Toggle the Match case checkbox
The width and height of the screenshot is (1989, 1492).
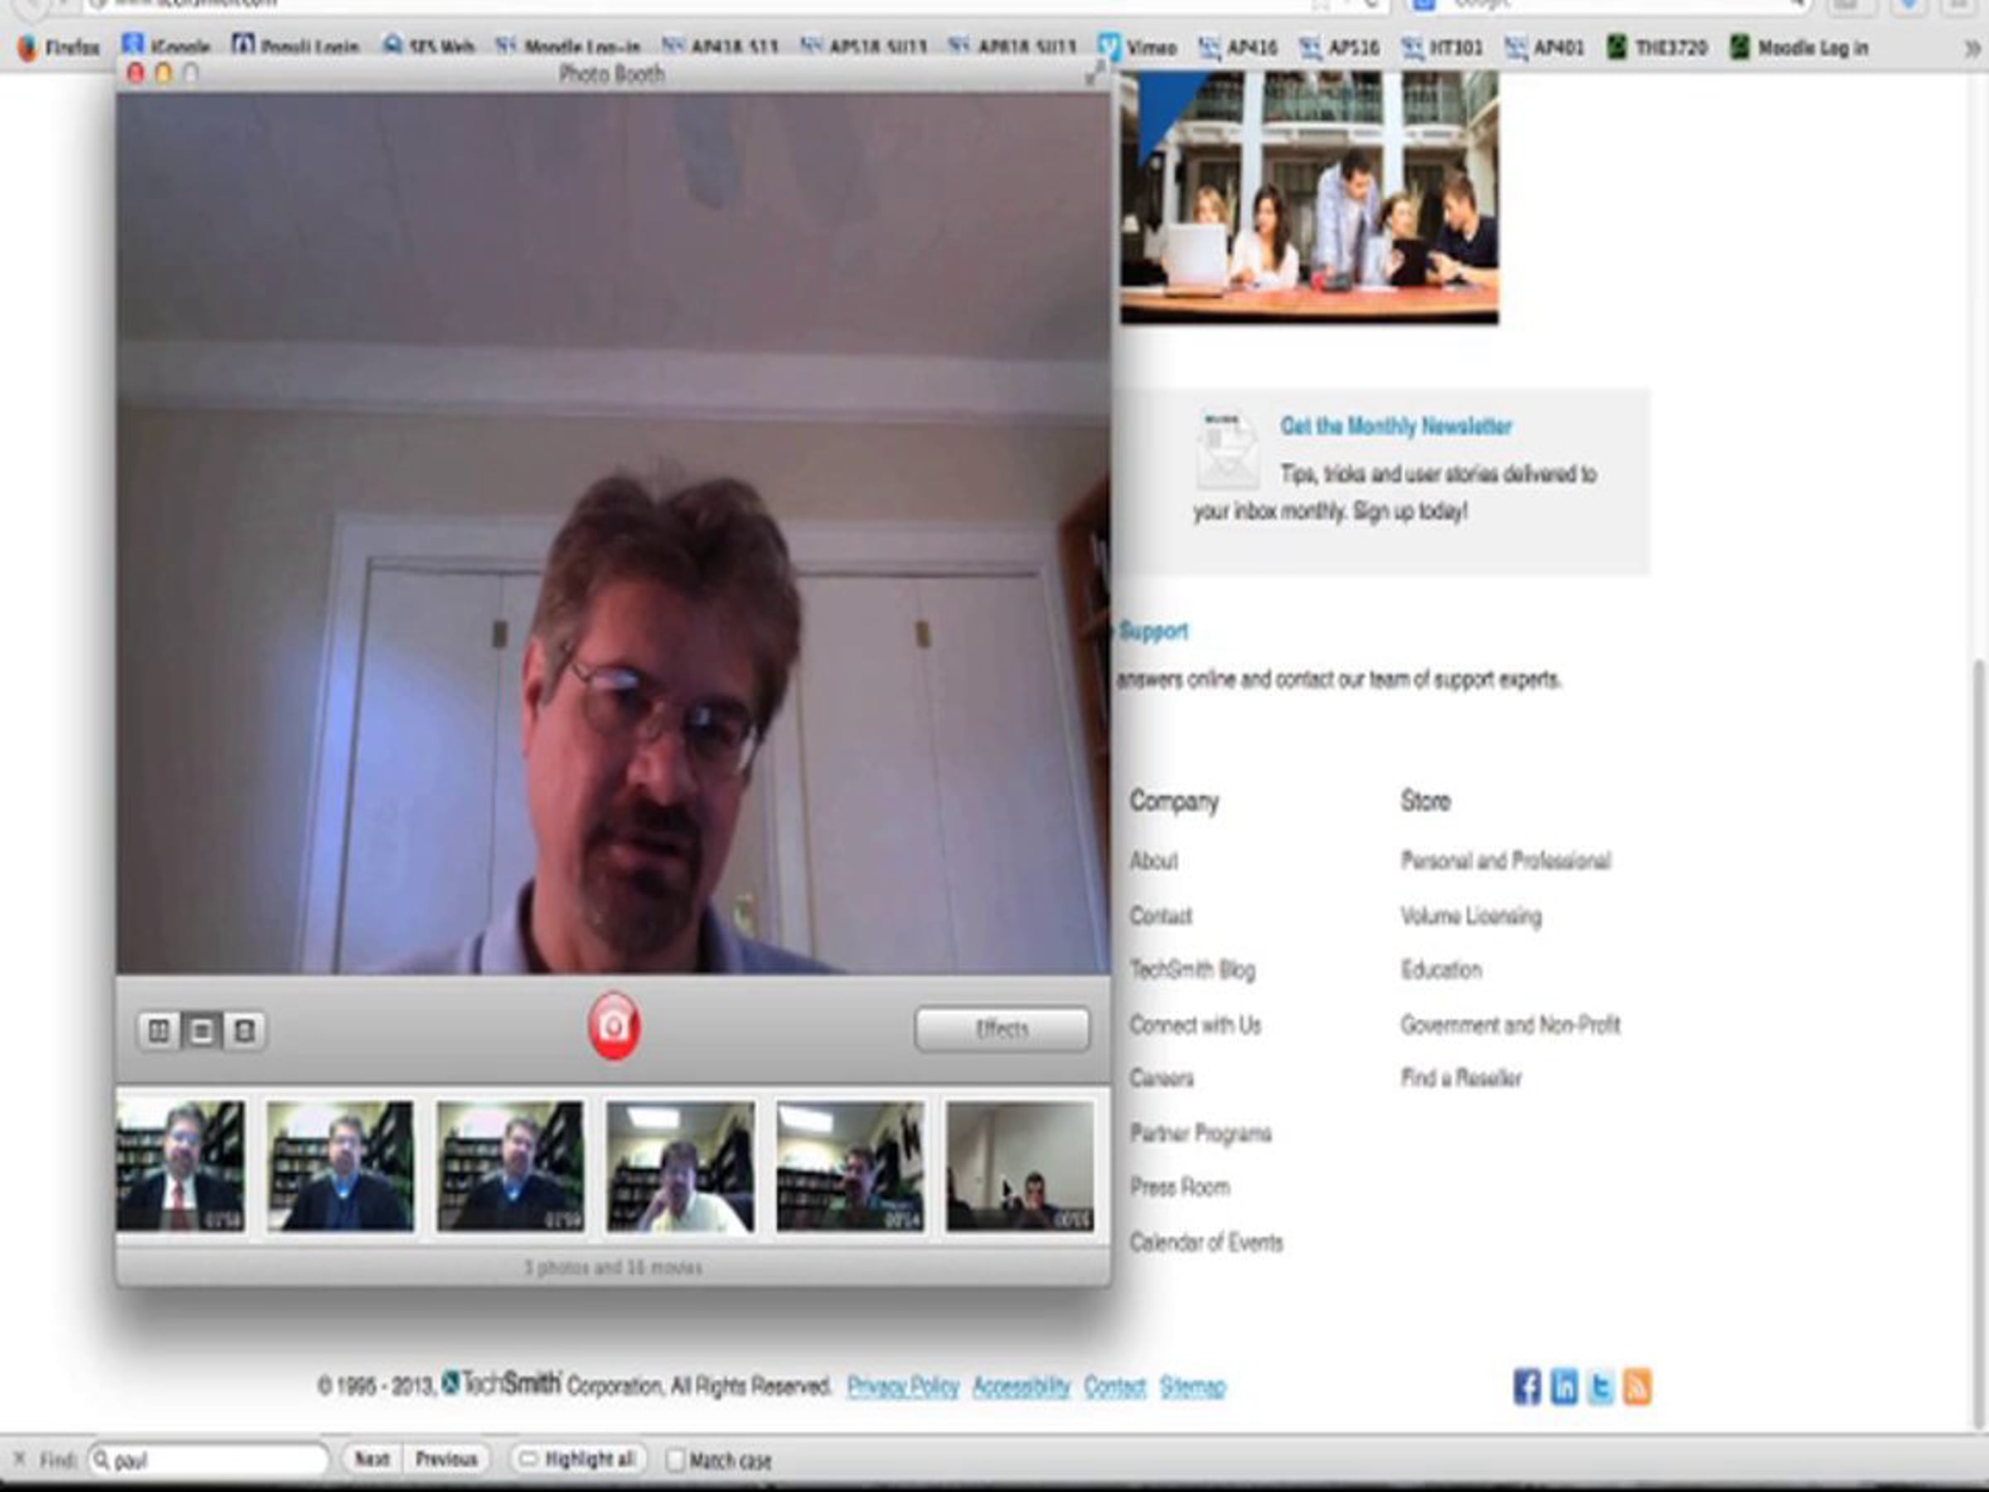pyautogui.click(x=675, y=1460)
